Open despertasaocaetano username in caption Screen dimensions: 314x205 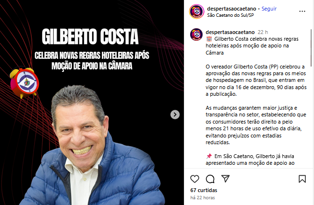230,32
